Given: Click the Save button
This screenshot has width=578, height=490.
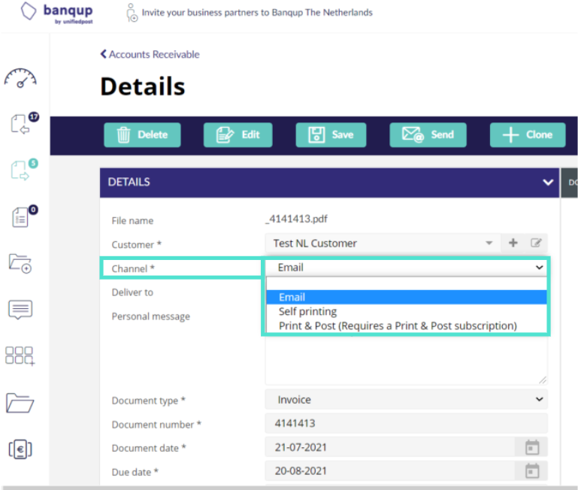Looking at the screenshot, I should click(331, 135).
